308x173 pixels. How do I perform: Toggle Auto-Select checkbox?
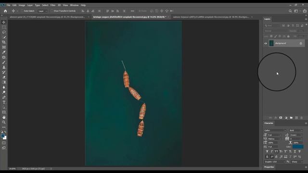click(x=22, y=11)
